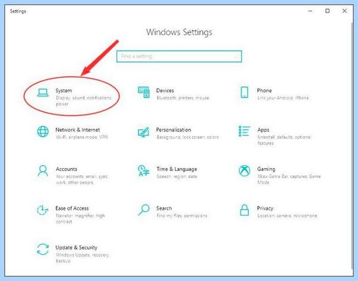Click the search magnifier inside Find a setting
This screenshot has width=358, height=281.
pyautogui.click(x=236, y=56)
